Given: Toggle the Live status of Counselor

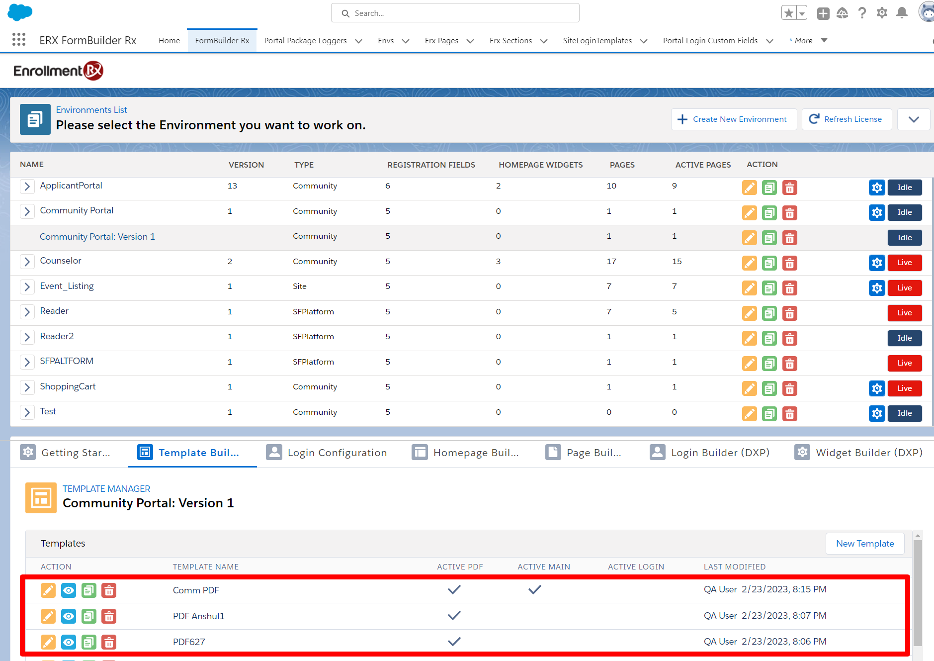Looking at the screenshot, I should 904,263.
